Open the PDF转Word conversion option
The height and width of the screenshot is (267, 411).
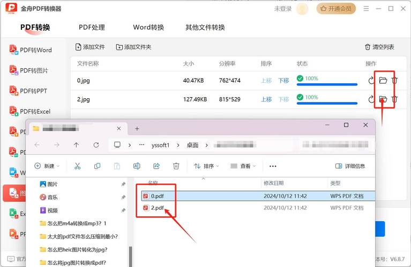click(31, 50)
